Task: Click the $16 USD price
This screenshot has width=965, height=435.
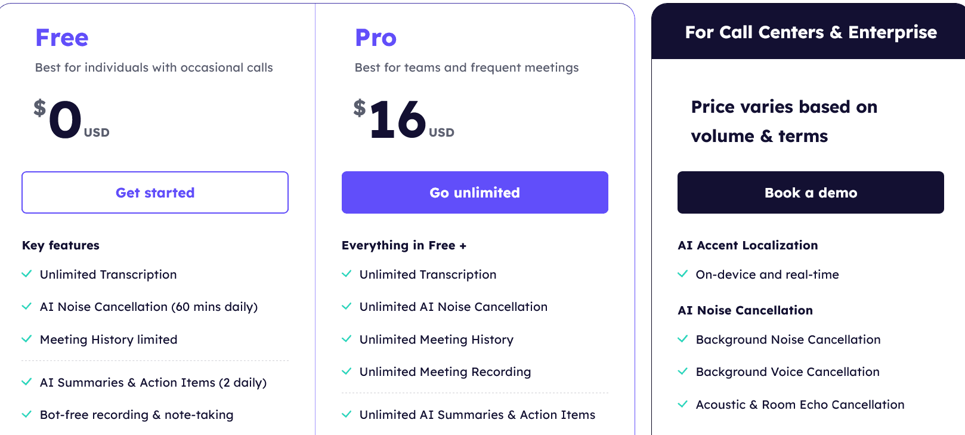Action: 404,121
